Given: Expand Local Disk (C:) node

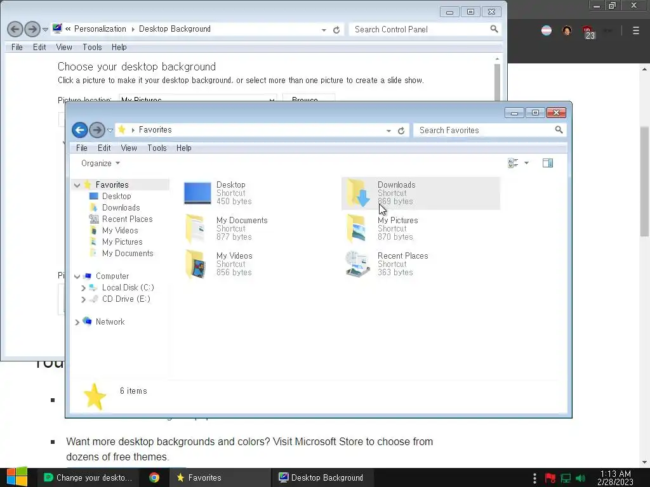Looking at the screenshot, I should (x=83, y=288).
